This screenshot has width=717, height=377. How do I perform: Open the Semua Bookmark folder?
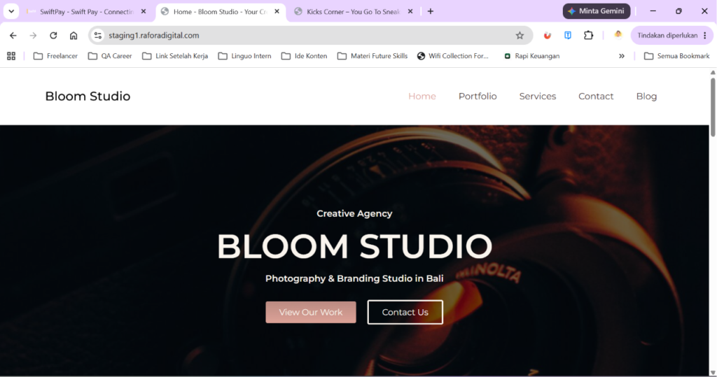(x=677, y=56)
